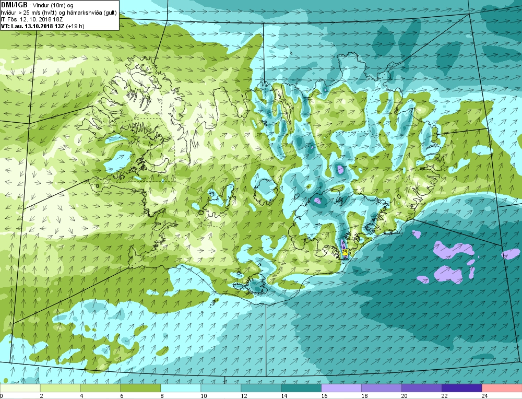Click the medium purple 18–20 m/s legend swatch
The image size is (522, 399).
(382, 388)
